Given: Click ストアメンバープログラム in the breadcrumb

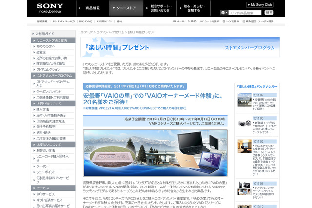Looking at the screenshot, I should (x=110, y=32).
